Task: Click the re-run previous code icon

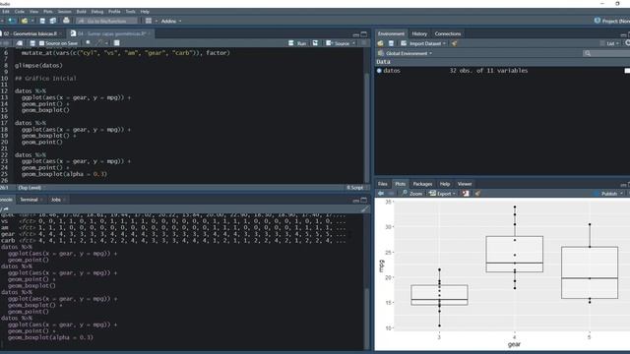Action: tap(315, 43)
